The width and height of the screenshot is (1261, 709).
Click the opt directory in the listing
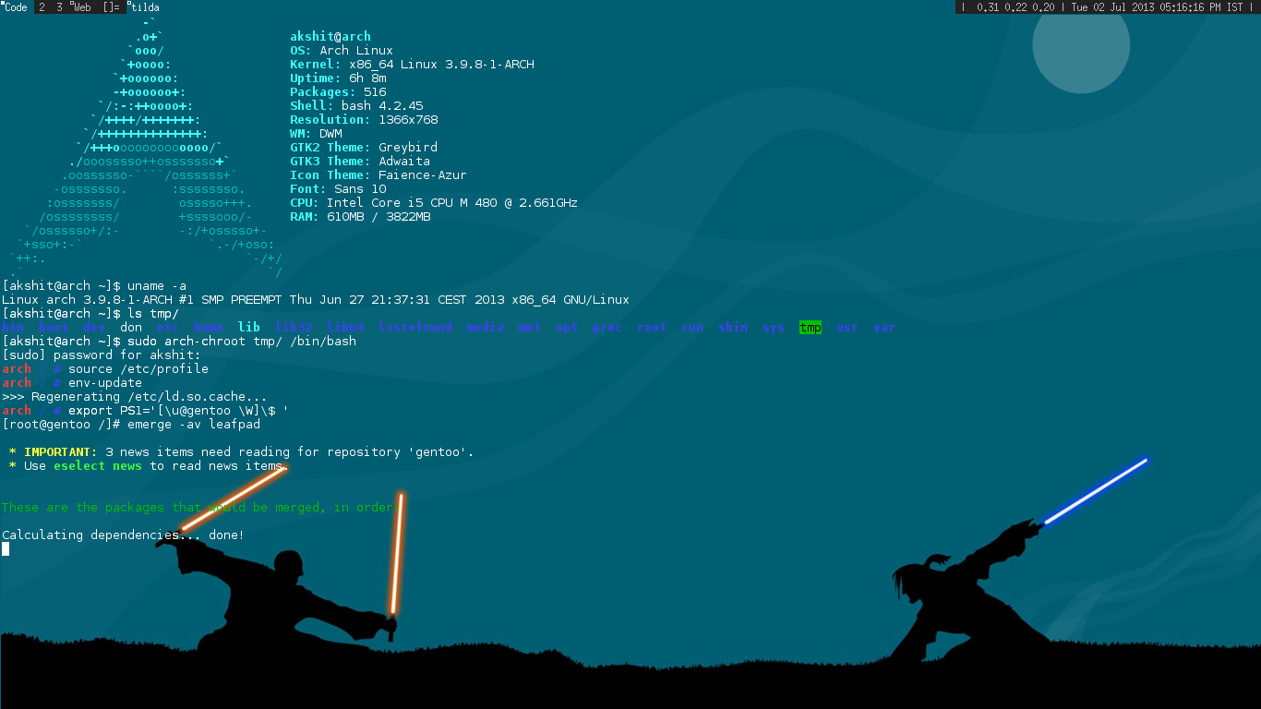coord(567,328)
